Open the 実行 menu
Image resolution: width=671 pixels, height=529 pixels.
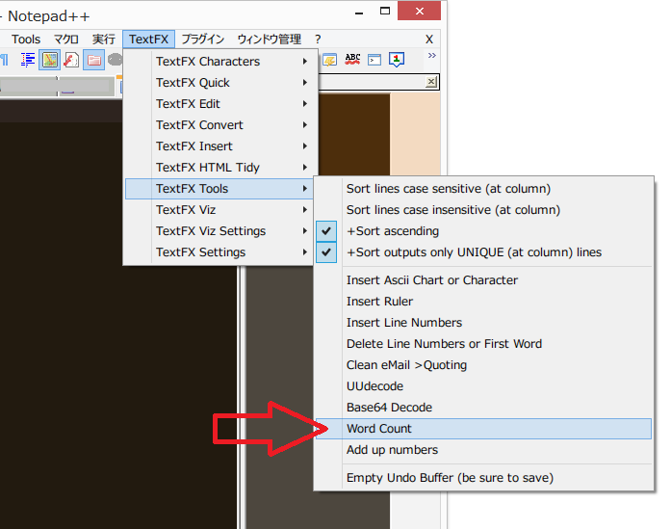click(x=104, y=40)
